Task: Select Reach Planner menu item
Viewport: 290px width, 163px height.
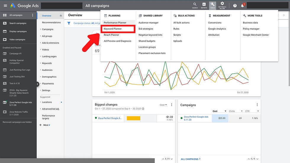Action: [x=111, y=35]
